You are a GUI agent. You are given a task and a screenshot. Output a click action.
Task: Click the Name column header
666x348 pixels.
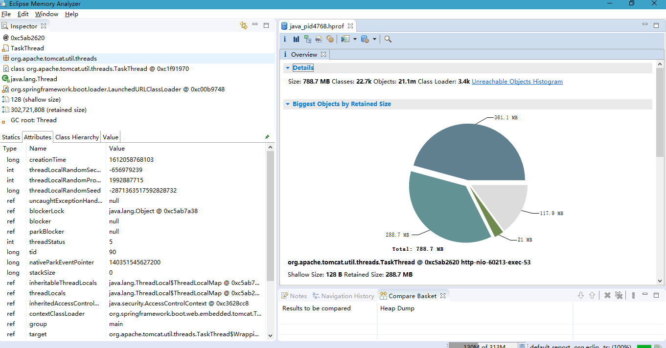66,149
